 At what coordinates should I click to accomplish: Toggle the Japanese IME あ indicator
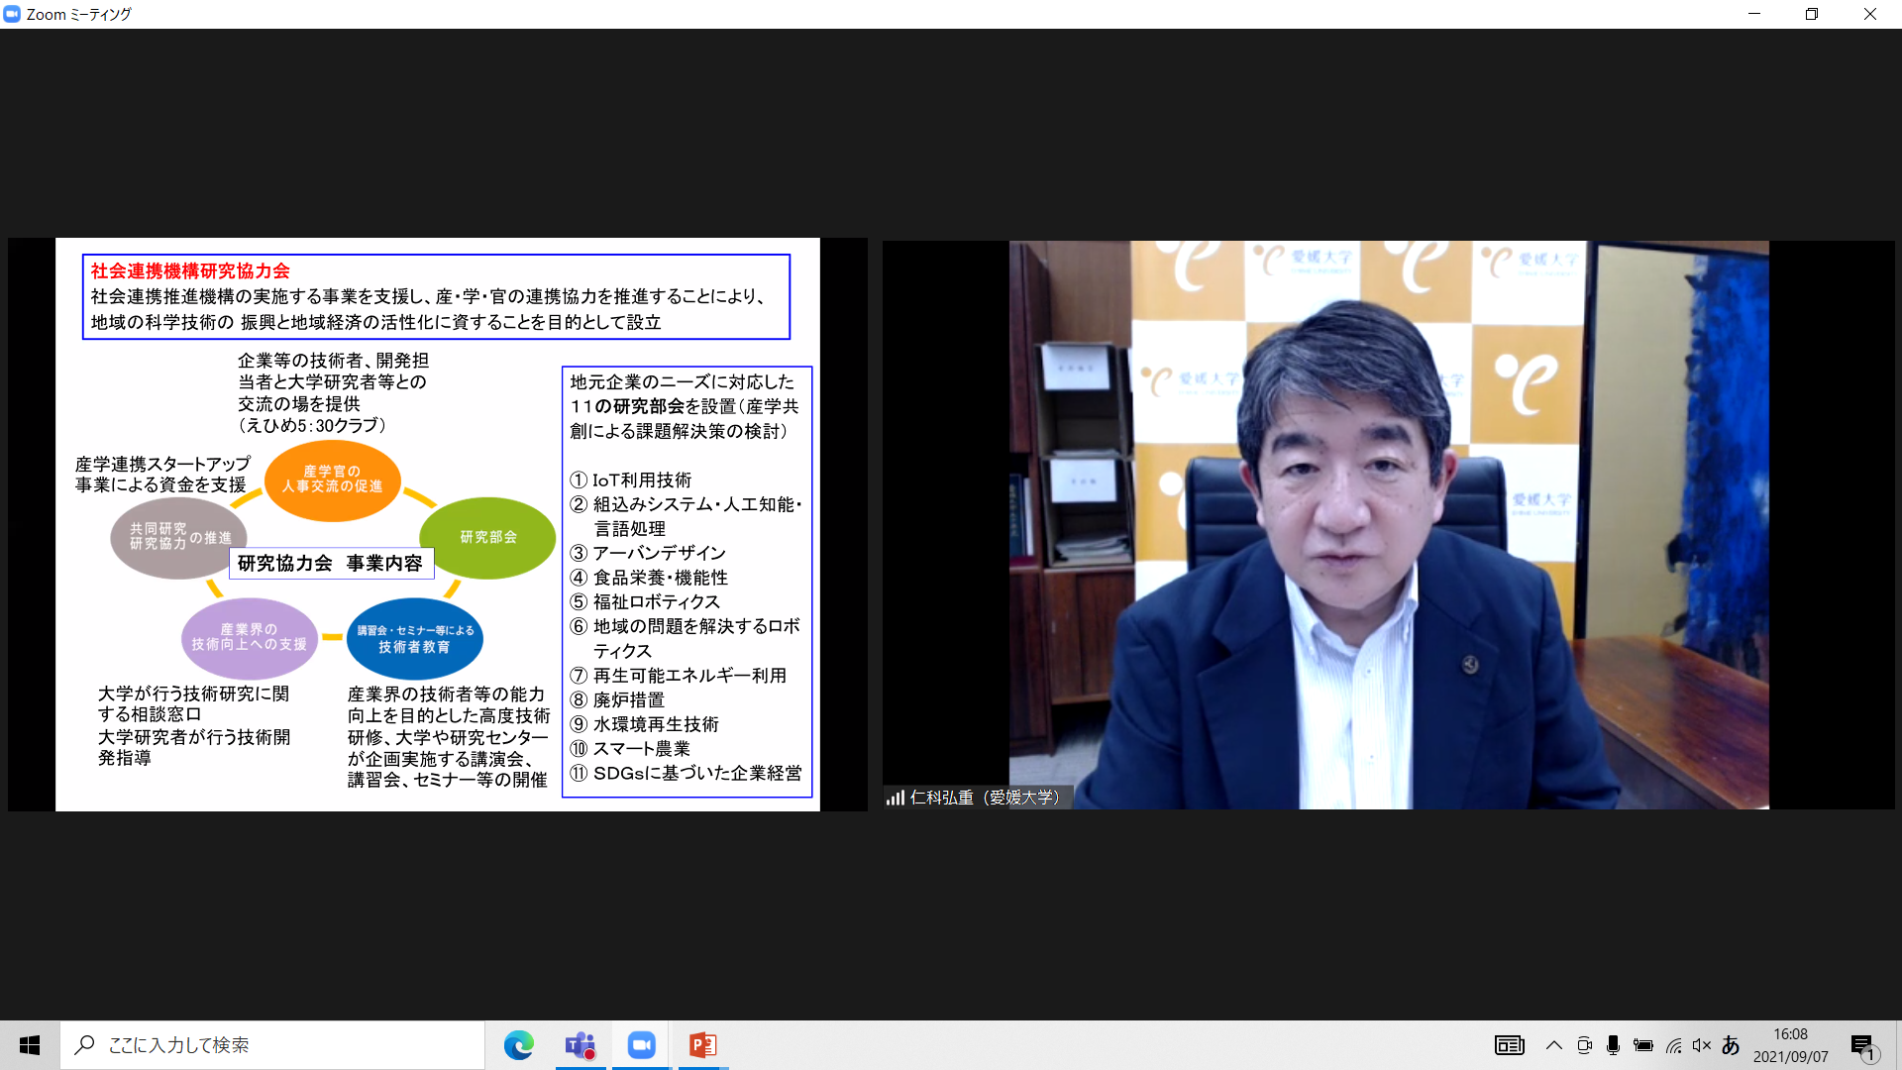[x=1731, y=1045]
